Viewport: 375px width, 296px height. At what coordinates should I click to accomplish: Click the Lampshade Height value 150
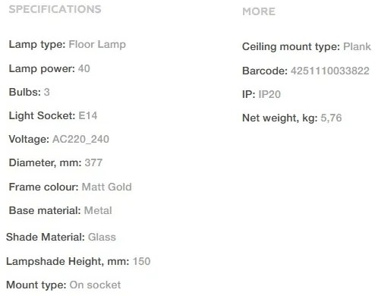(141, 261)
